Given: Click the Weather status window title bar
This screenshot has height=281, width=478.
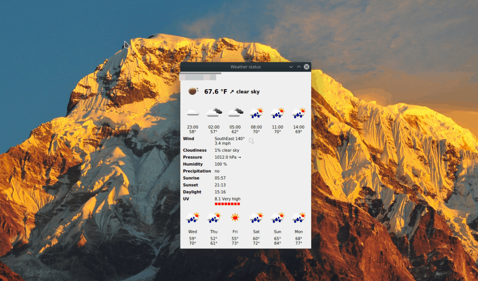Looking at the screenshot, I should point(246,67).
